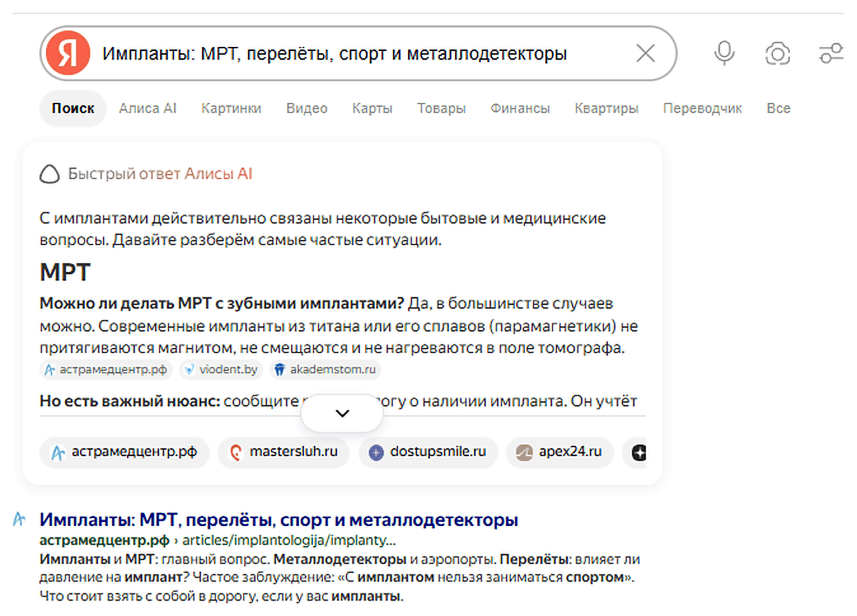Show all services via Все
This screenshot has width=857, height=616.
[778, 109]
